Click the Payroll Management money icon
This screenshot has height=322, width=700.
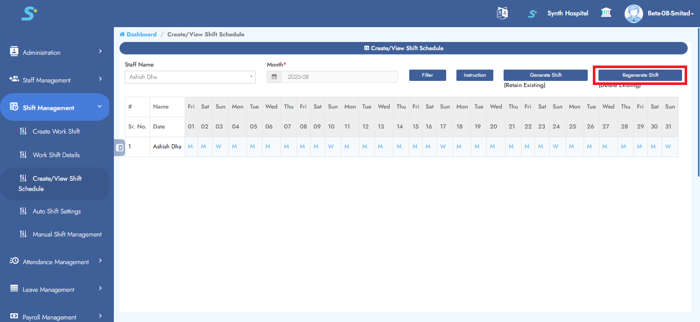coord(14,316)
